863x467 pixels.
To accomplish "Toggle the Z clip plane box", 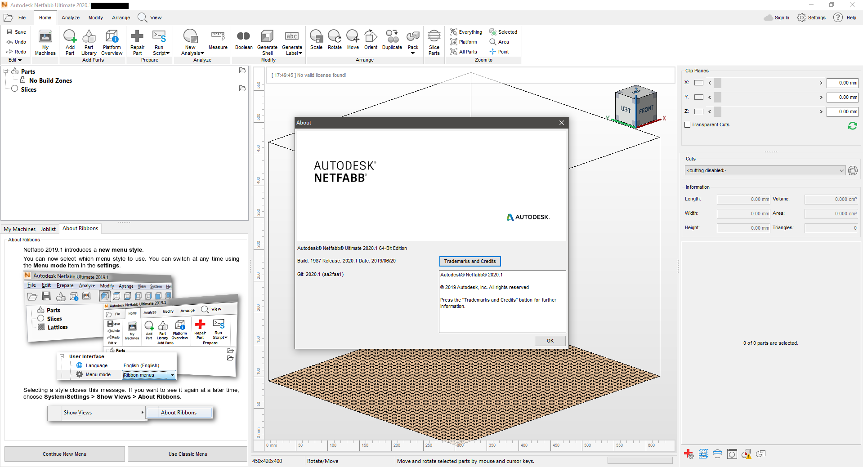I will tap(698, 111).
